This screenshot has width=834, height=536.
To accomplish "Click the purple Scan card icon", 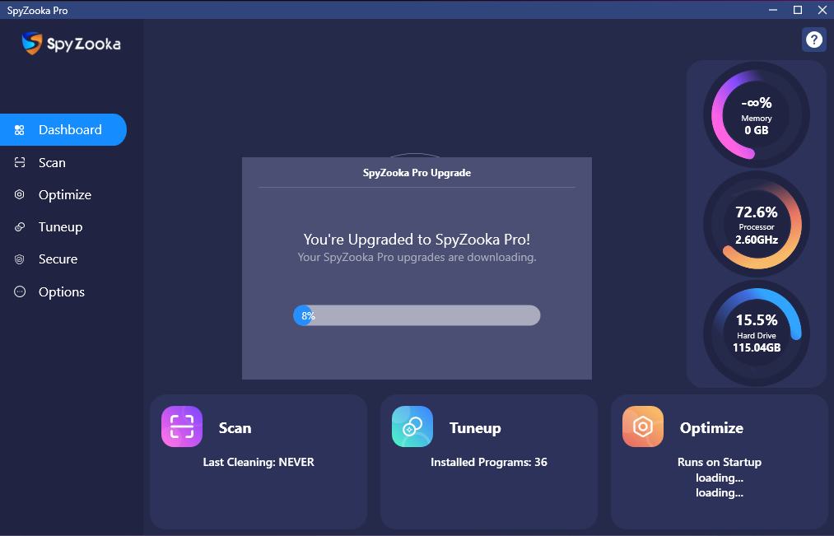I will coord(182,426).
